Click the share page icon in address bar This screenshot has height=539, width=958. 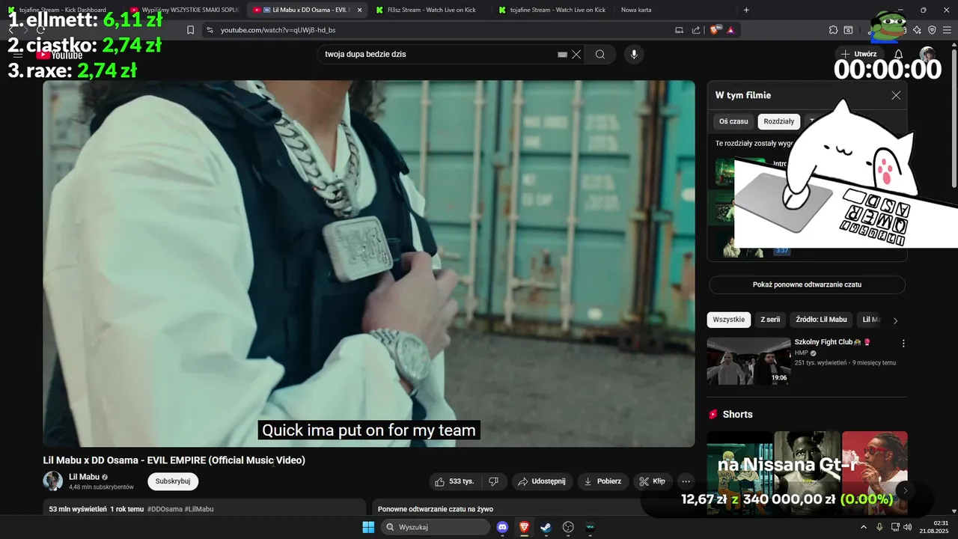click(696, 30)
